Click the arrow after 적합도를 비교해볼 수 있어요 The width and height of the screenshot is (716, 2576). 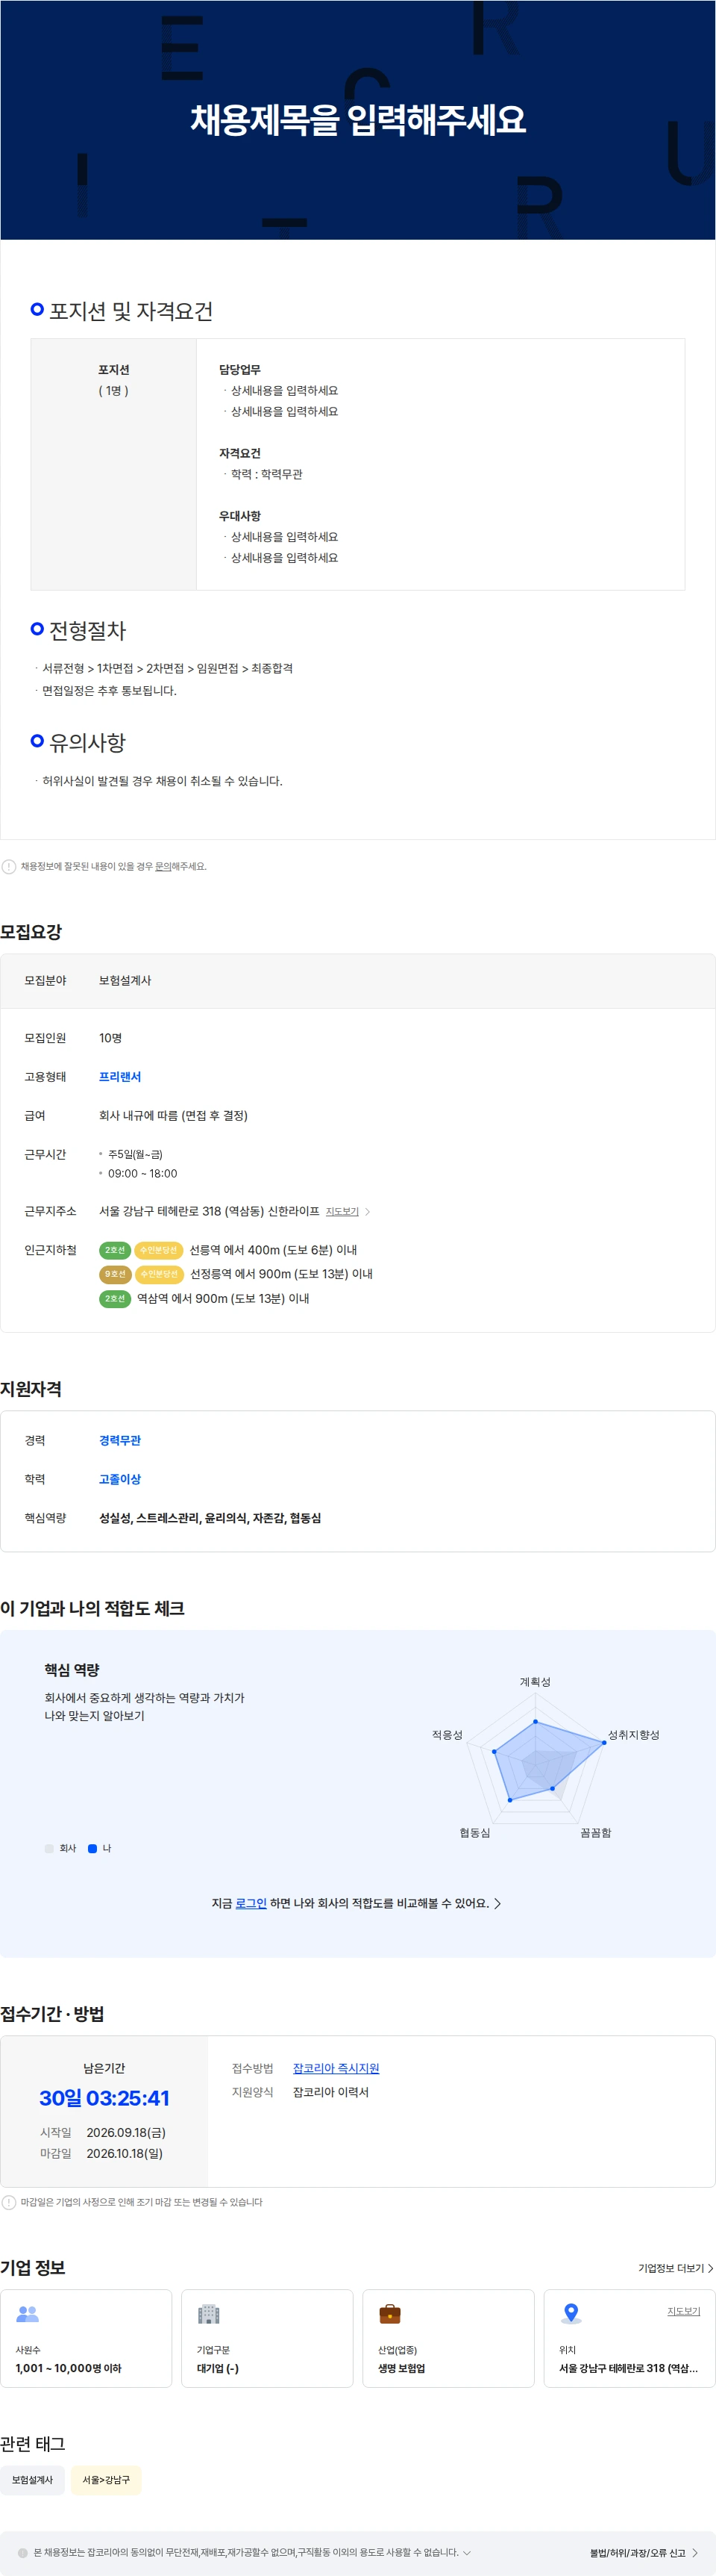click(497, 1903)
